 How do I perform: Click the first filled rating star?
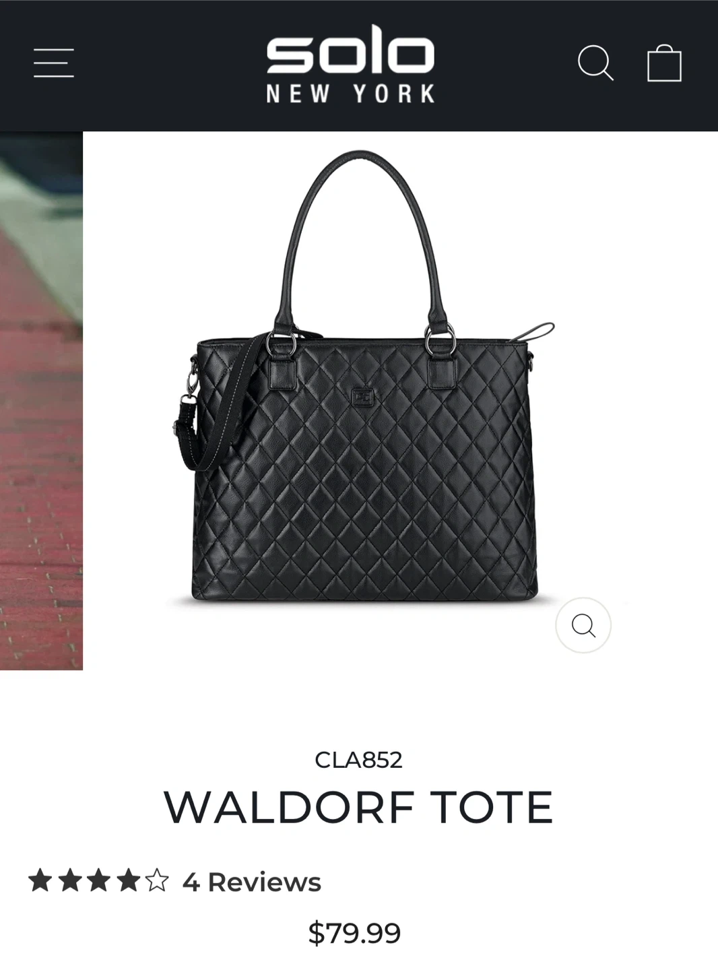point(40,880)
